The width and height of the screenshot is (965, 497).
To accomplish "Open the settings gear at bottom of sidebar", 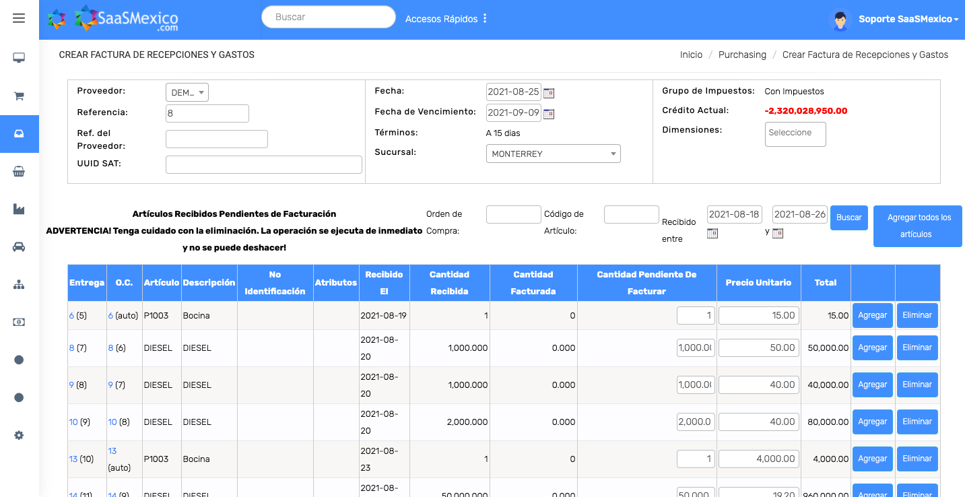I will [x=19, y=435].
